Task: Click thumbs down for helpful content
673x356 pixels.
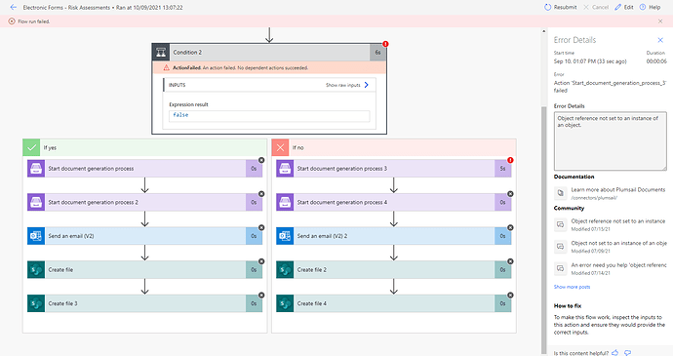Action: pos(627,352)
